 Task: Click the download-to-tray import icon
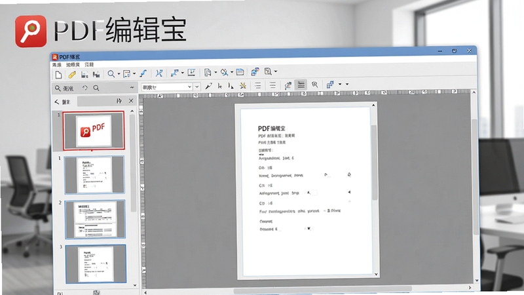tap(191, 73)
